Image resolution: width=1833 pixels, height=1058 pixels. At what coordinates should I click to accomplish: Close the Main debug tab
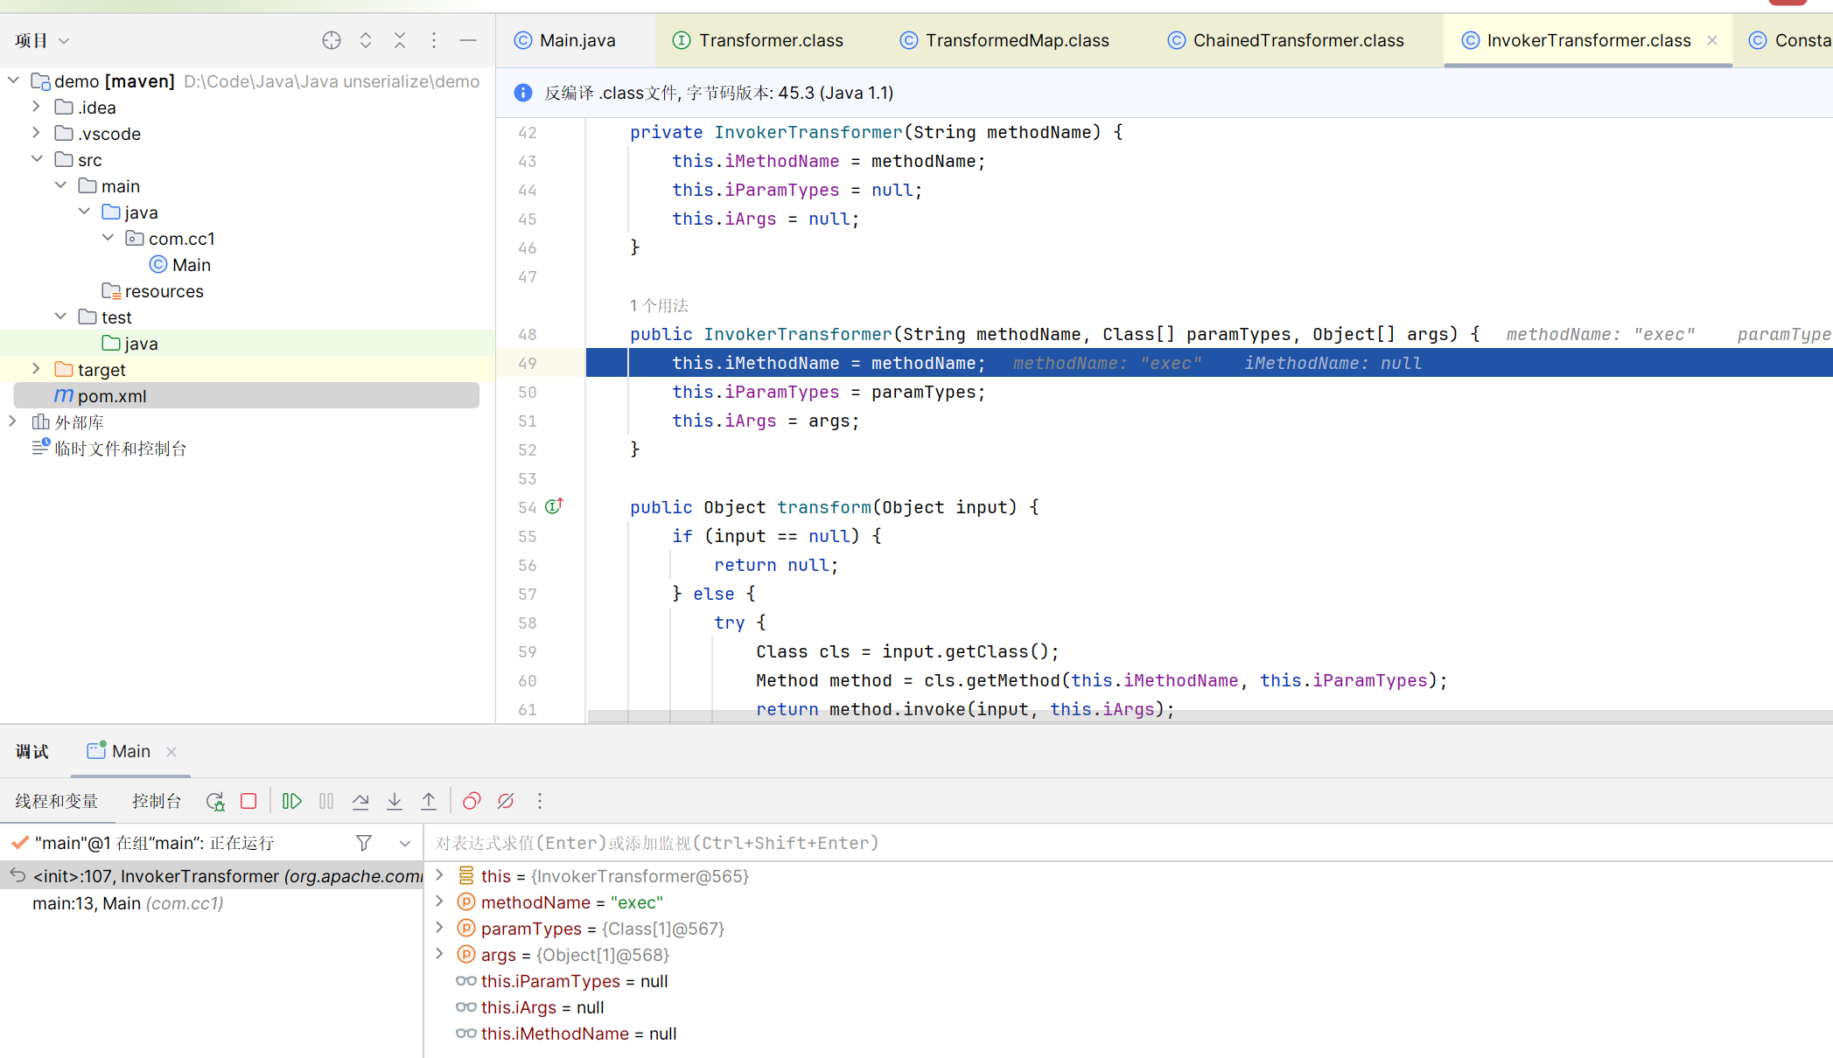[171, 752]
